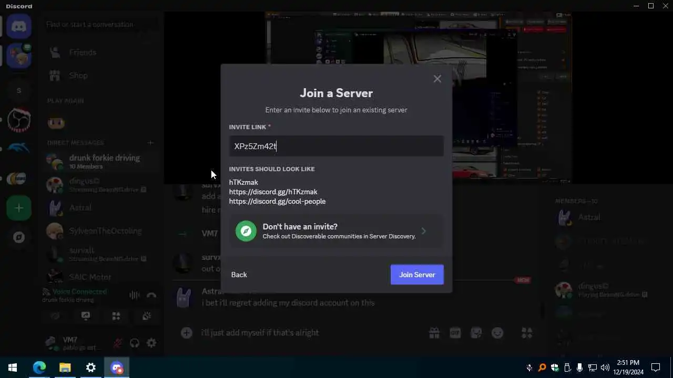Screen dimensions: 673x378
Task: Select the server labeled 's'
Action: click(x=19, y=90)
